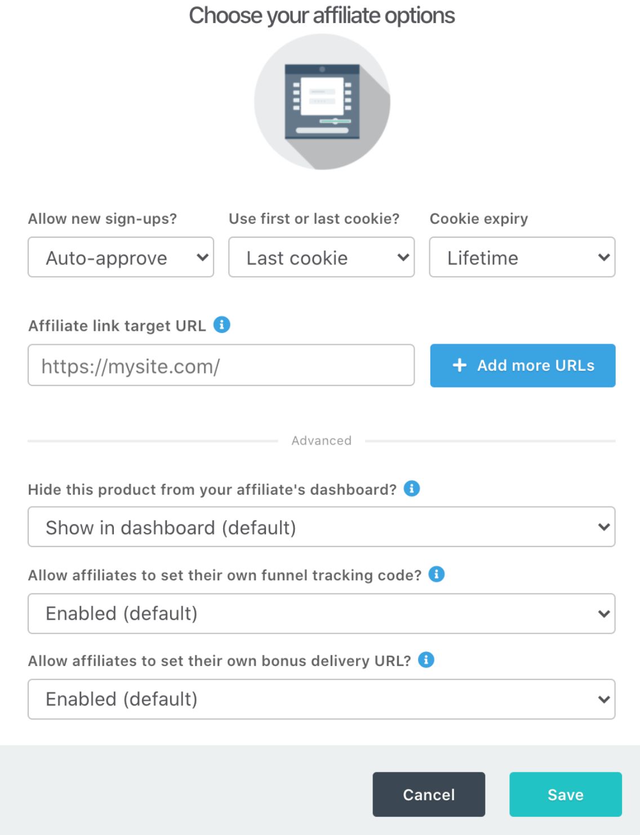Open the Allow new sign-ups dropdown
Screen dimensions: 640x835
(121, 257)
